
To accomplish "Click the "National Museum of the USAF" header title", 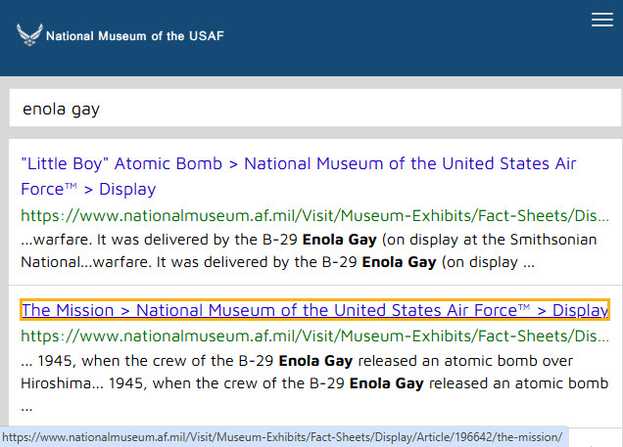I will pos(135,37).
